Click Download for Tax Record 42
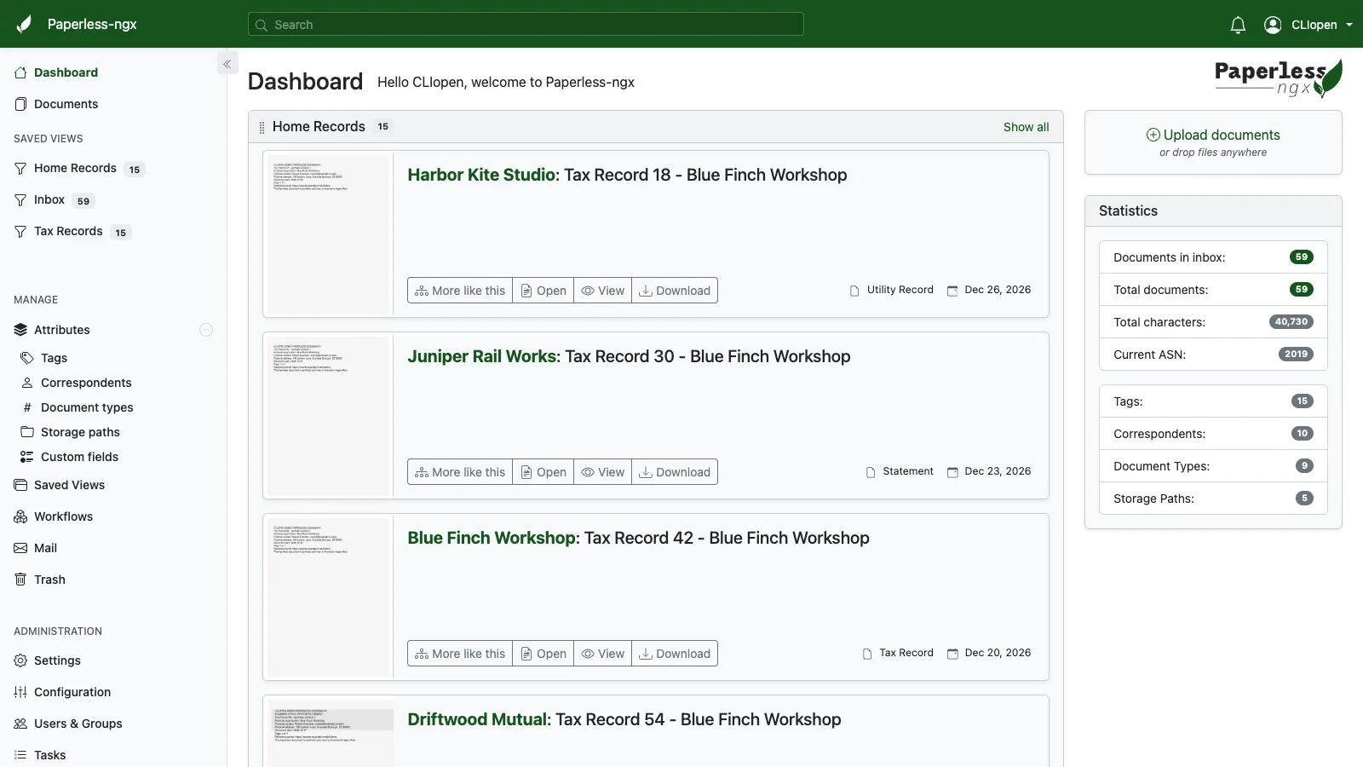The height and width of the screenshot is (767, 1363). pos(675,654)
